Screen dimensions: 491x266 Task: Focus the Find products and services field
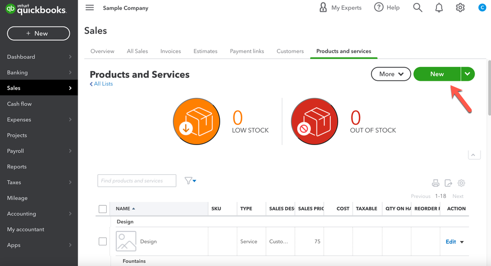[x=137, y=181]
